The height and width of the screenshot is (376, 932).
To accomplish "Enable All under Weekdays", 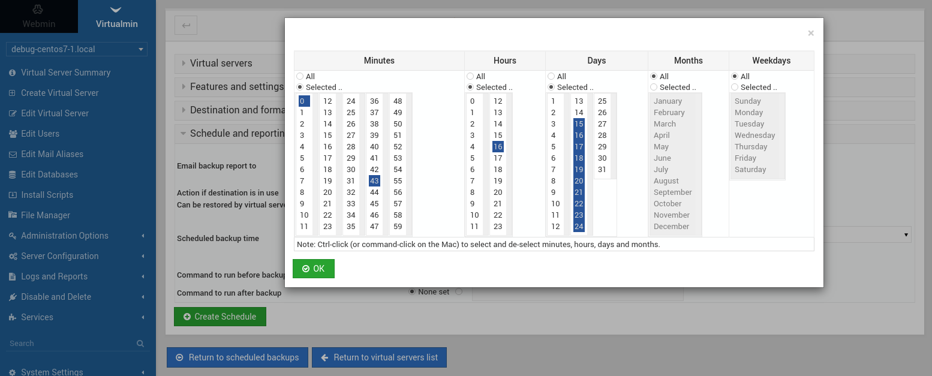I will click(735, 76).
